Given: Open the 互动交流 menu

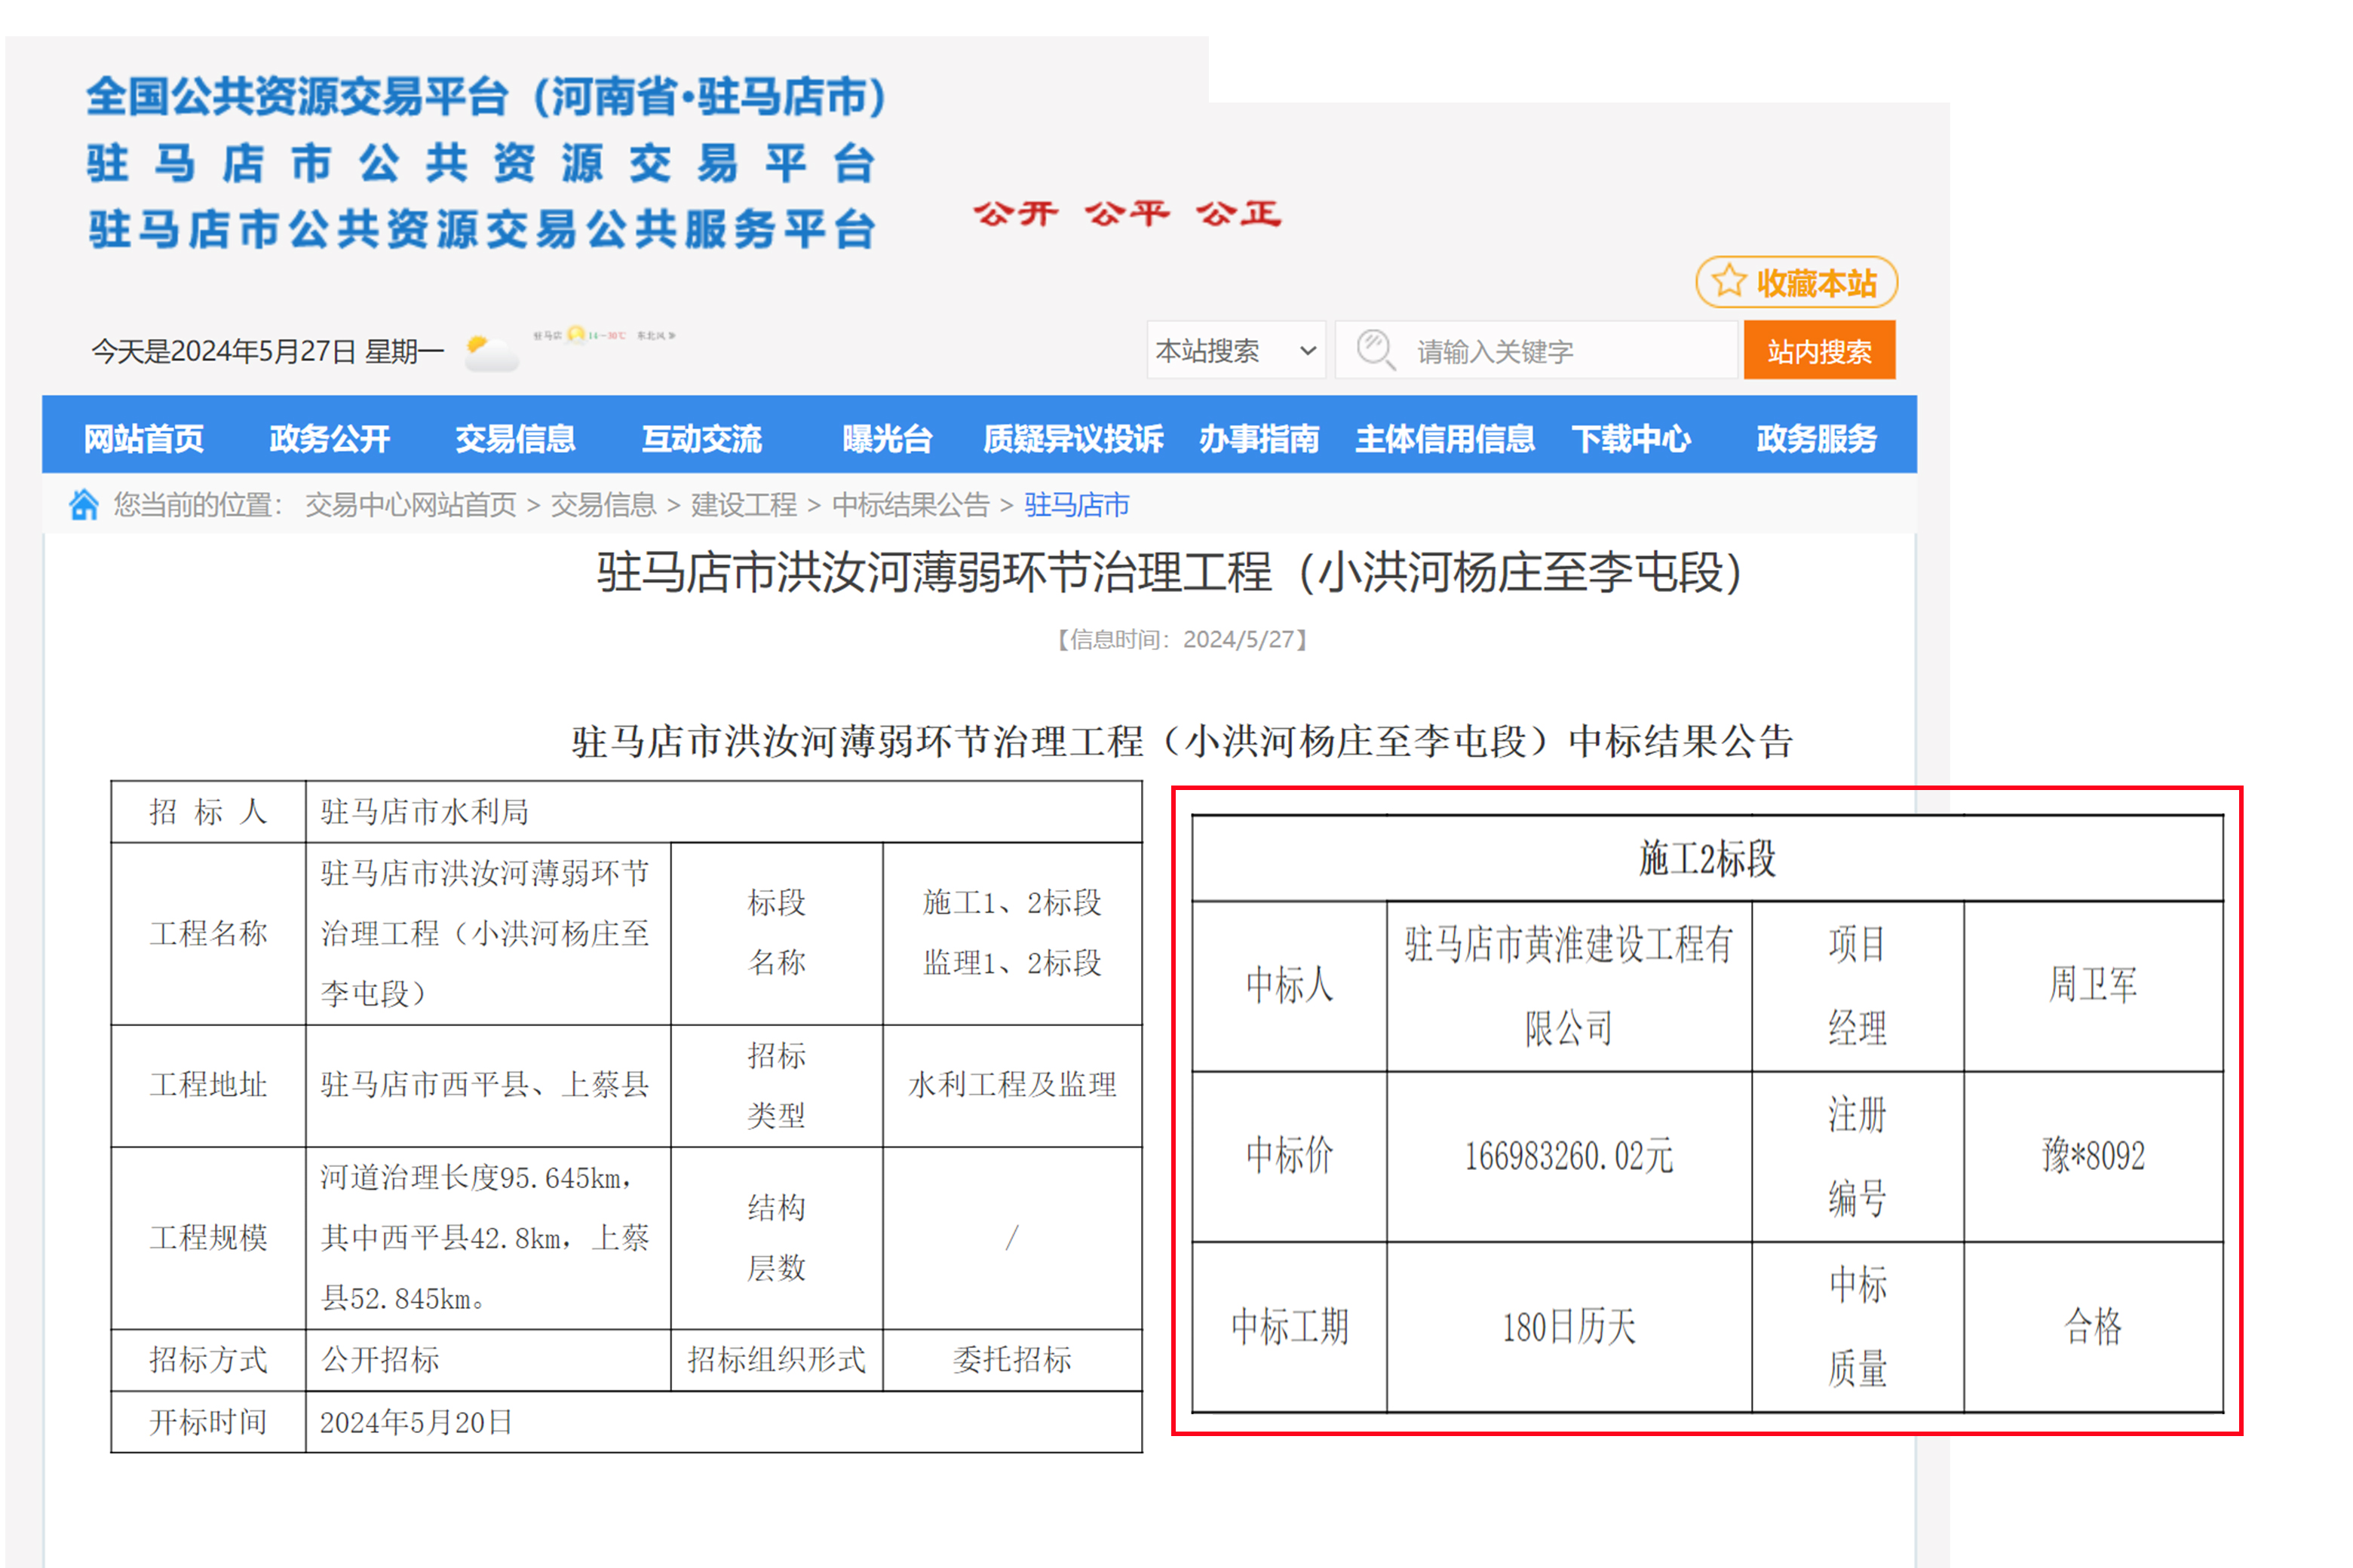Looking at the screenshot, I should pos(701,438).
